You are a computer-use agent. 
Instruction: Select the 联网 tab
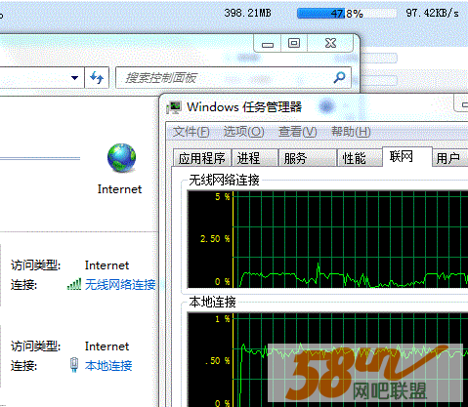pos(407,156)
